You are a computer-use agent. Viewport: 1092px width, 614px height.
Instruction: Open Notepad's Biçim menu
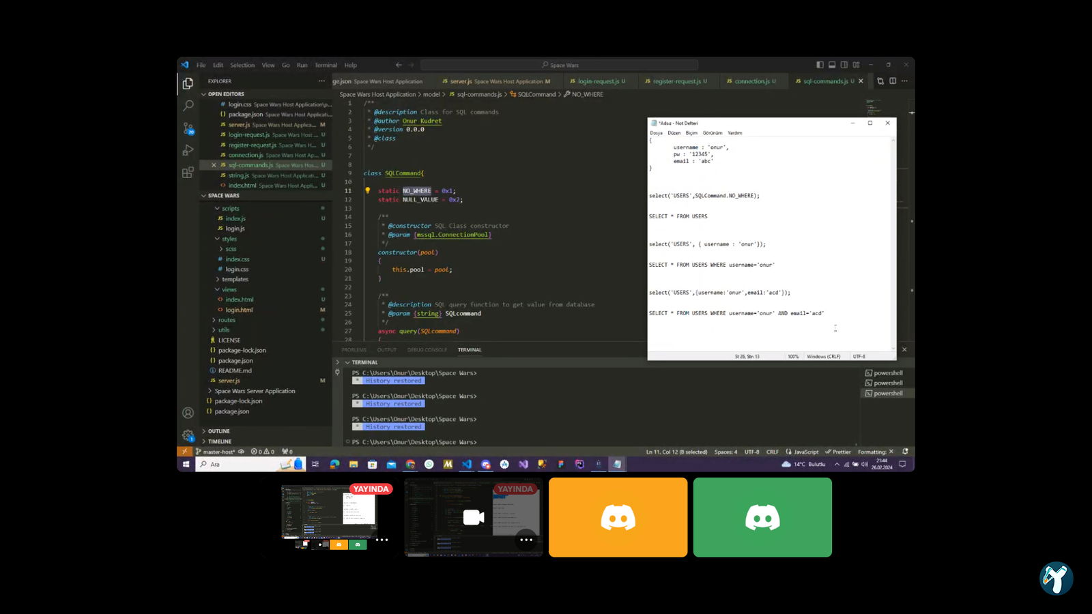(691, 133)
